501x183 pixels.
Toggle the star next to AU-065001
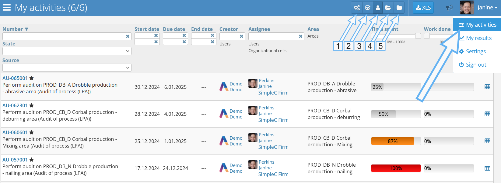click(32, 78)
